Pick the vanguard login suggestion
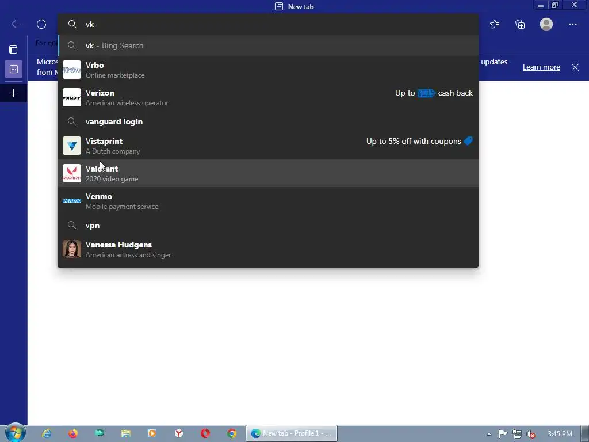Viewport: 589px width, 442px height. (x=268, y=121)
